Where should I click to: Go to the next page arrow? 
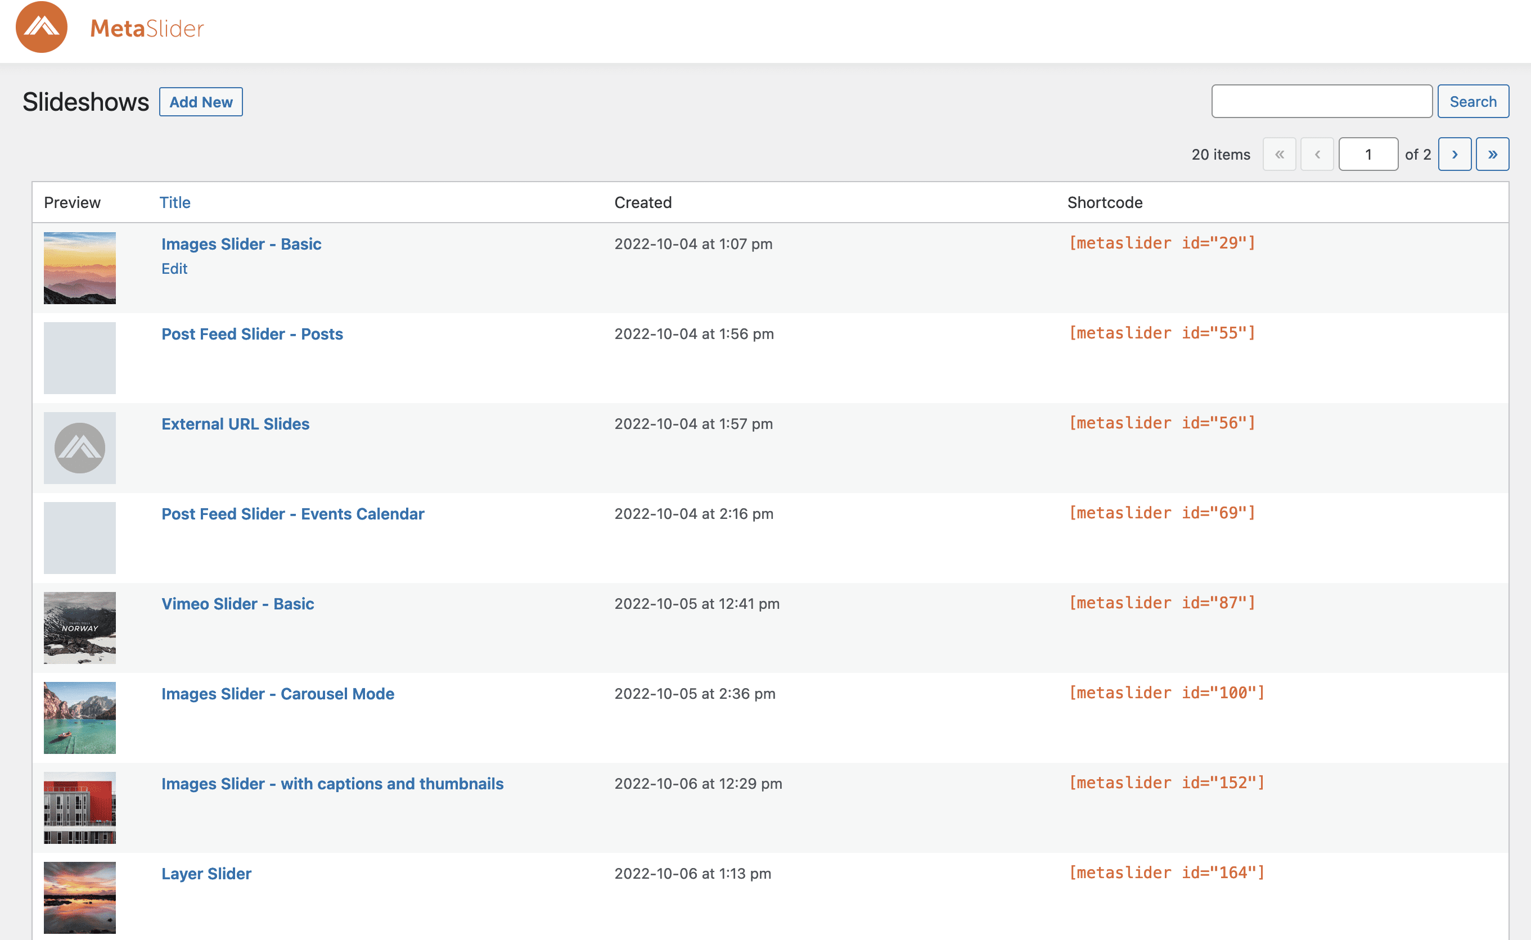point(1454,154)
